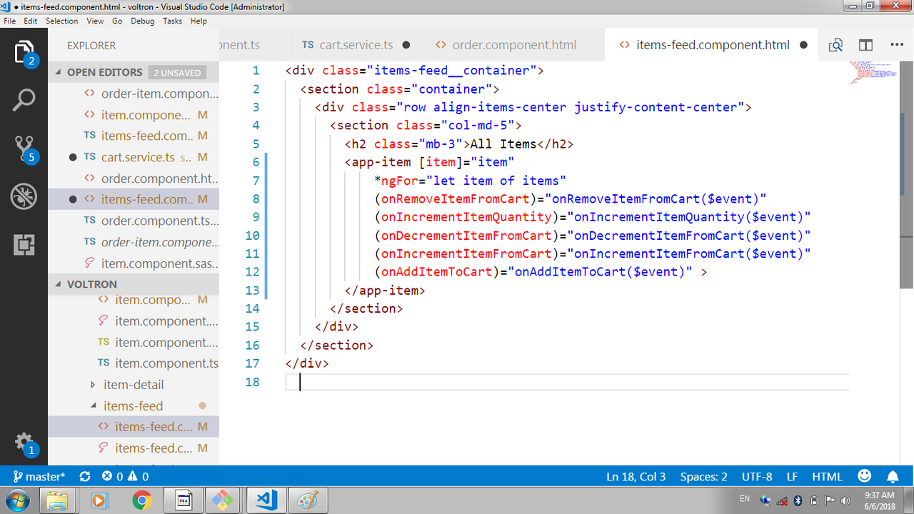Place cursor on empty line 18

(x=567, y=382)
